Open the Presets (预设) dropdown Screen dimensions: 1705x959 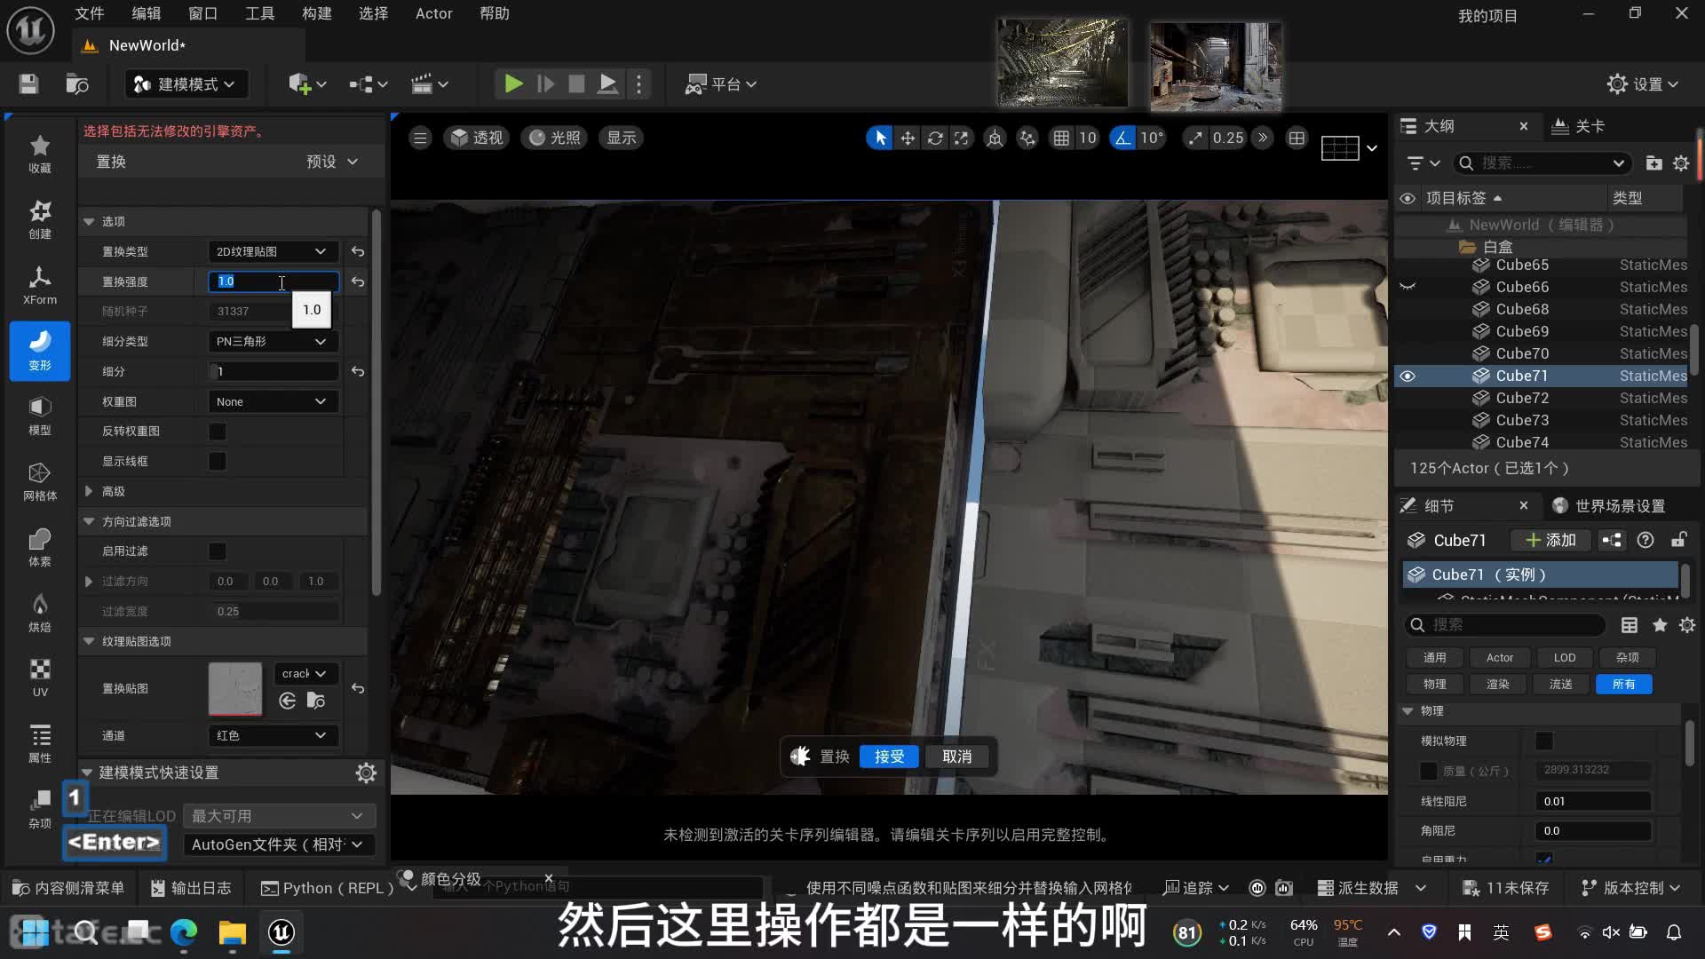click(332, 162)
